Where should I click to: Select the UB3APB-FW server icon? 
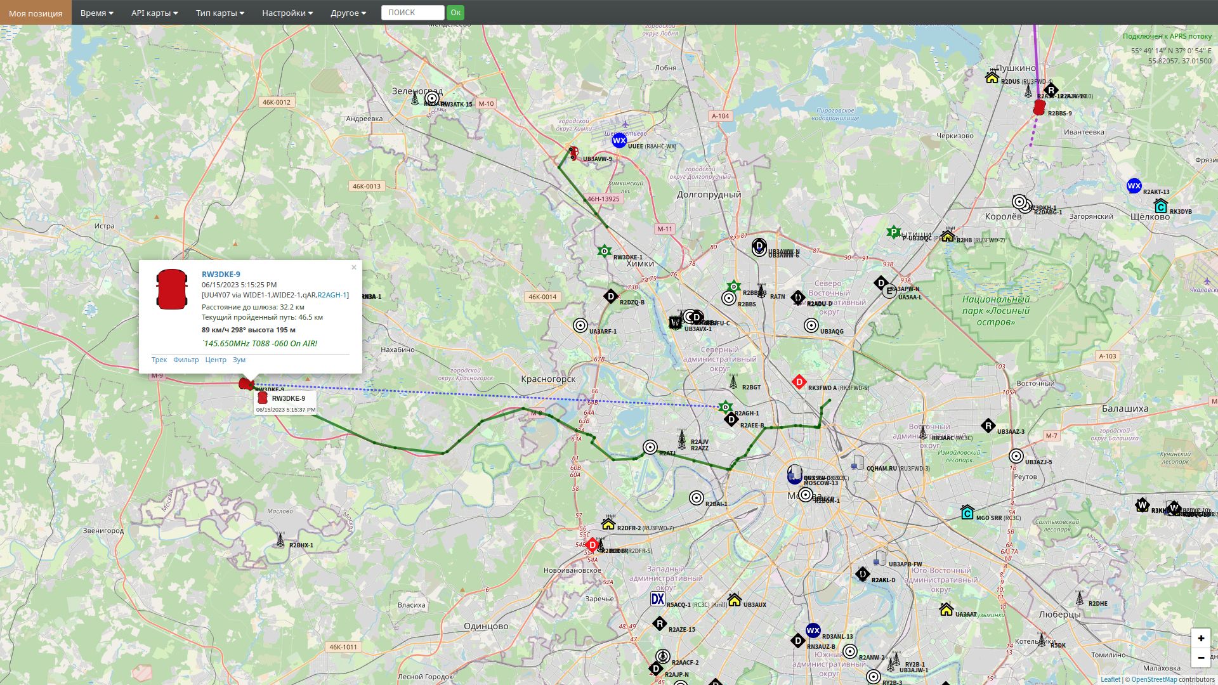(880, 559)
